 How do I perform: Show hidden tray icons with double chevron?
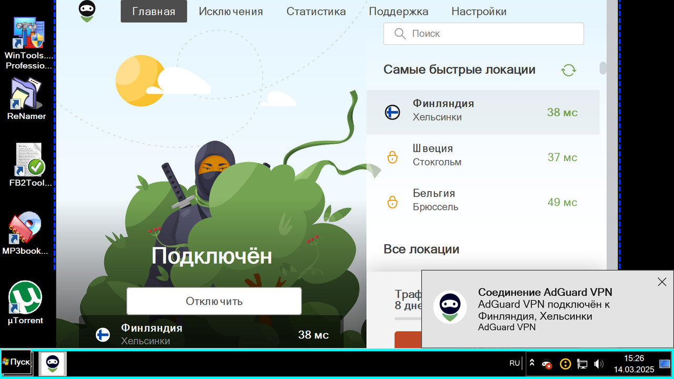[532, 363]
